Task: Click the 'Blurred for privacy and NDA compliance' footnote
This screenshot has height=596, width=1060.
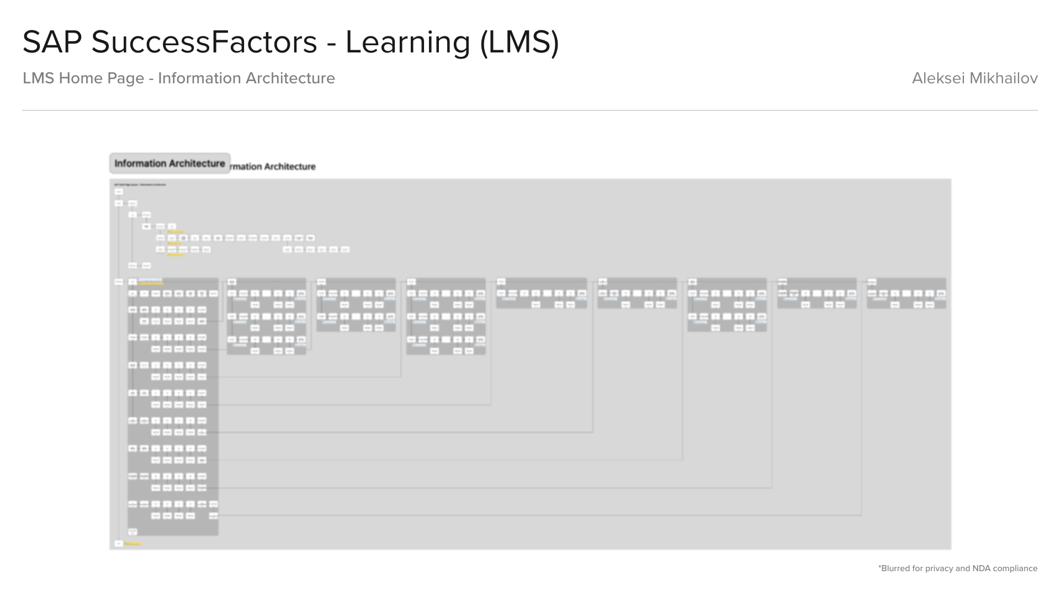Action: point(958,568)
